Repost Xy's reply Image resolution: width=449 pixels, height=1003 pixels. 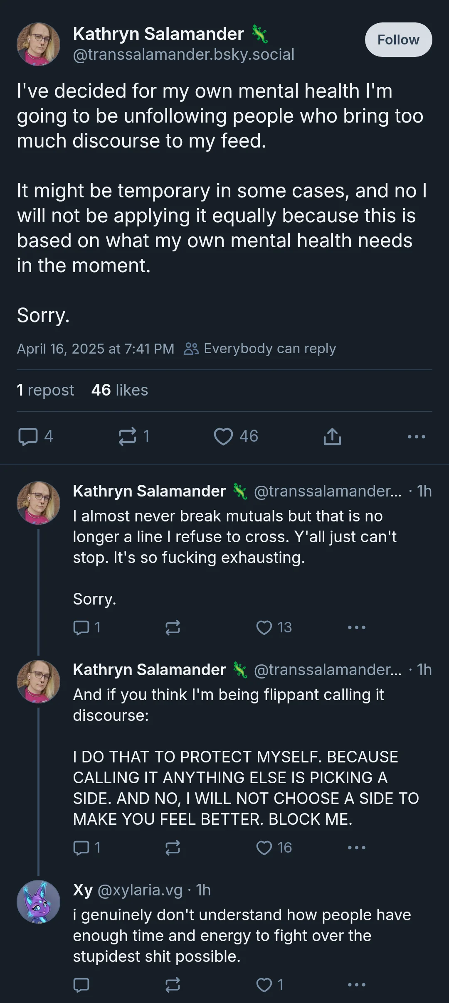click(173, 985)
